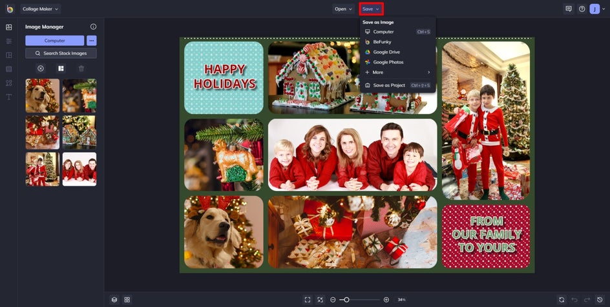This screenshot has height=307, width=610.
Task: Click Search Stock Images button
Action: [x=61, y=53]
